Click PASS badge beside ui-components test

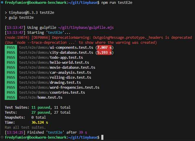coord(11,48)
